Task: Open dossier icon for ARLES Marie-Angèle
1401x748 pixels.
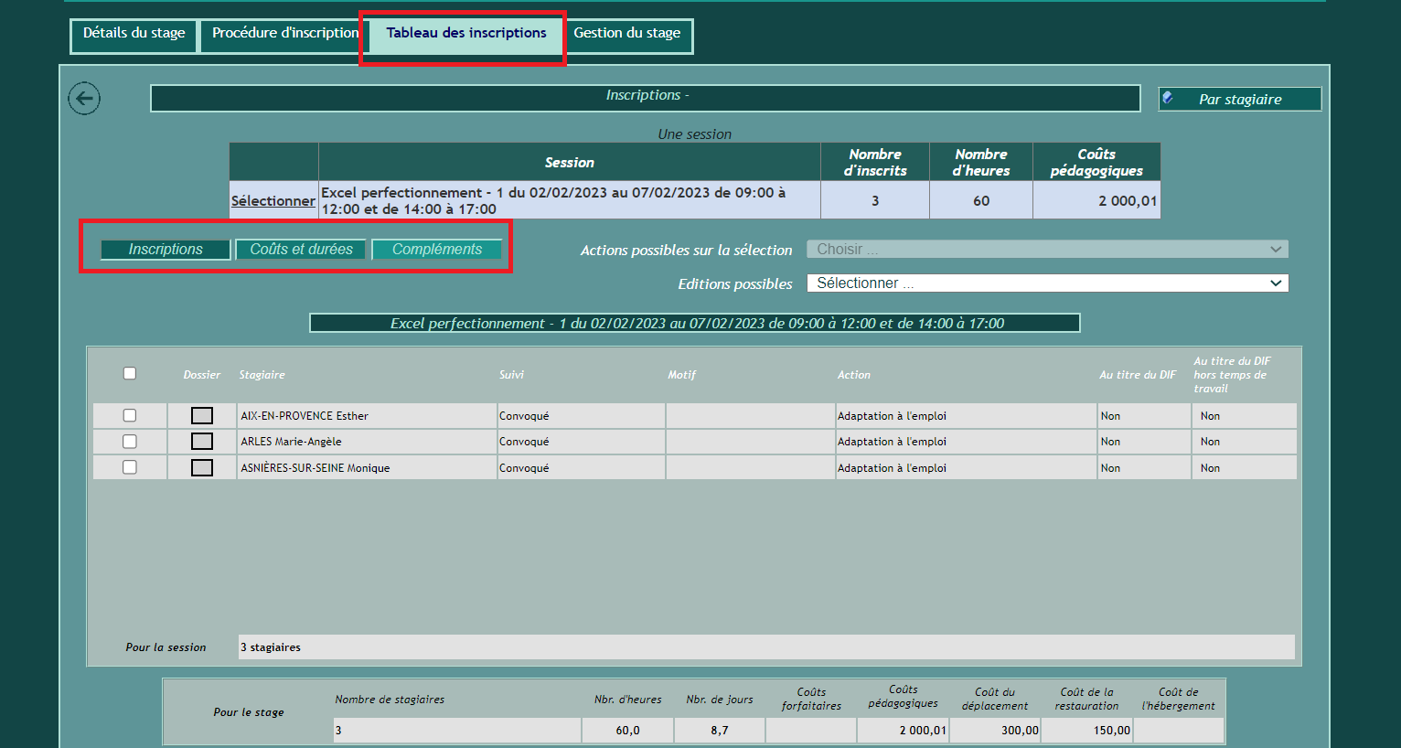Action: pyautogui.click(x=202, y=442)
